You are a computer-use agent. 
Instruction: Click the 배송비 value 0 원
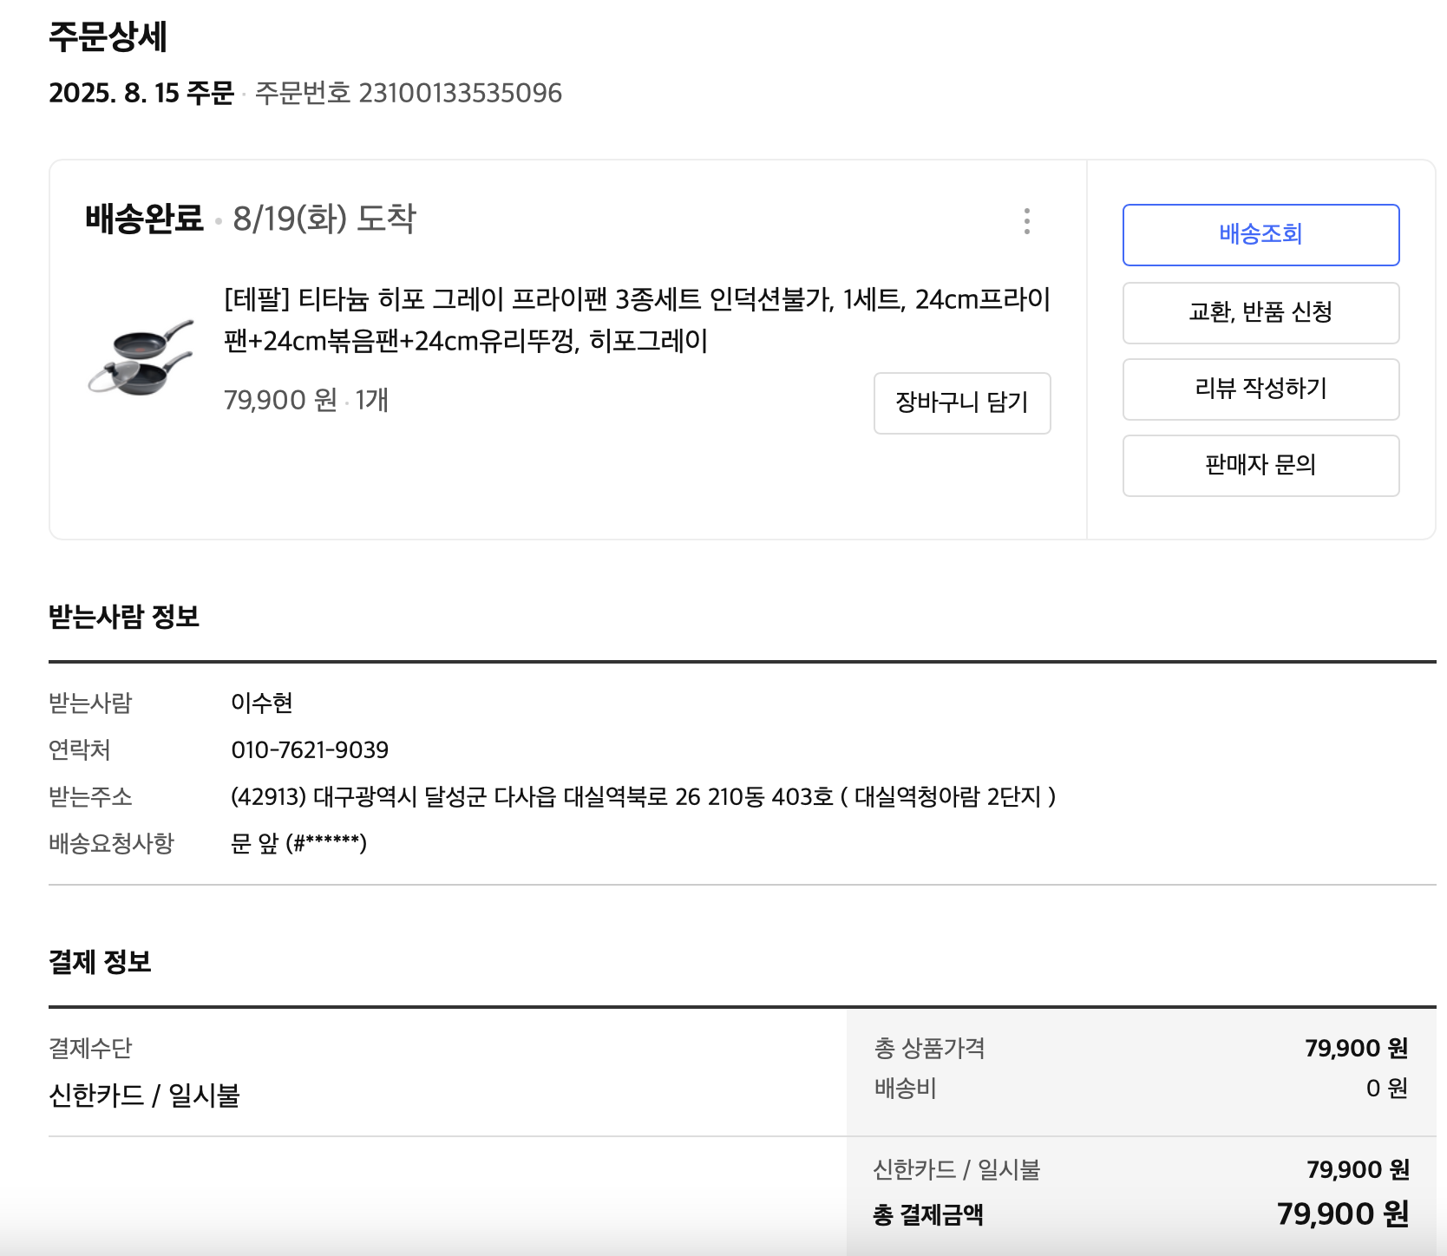click(x=1387, y=1088)
